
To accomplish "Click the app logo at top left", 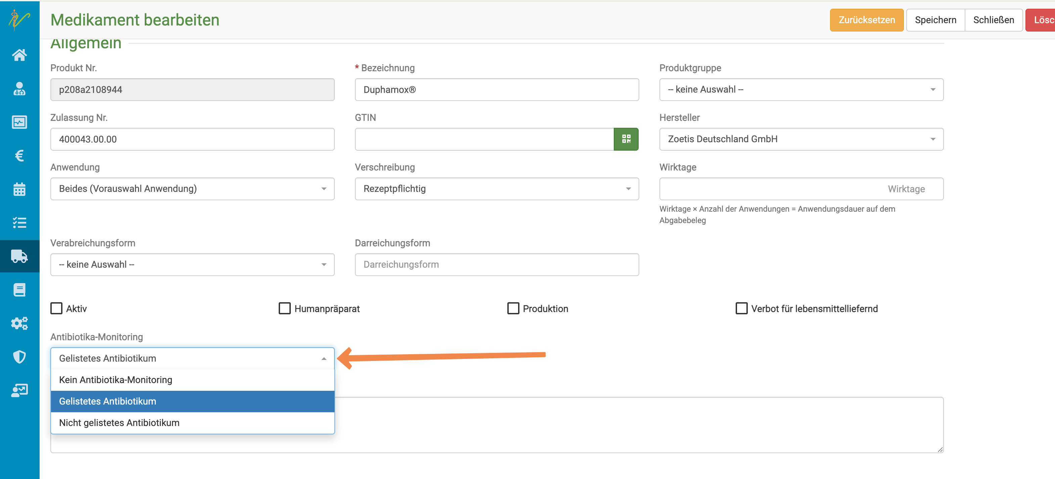I will pos(19,20).
